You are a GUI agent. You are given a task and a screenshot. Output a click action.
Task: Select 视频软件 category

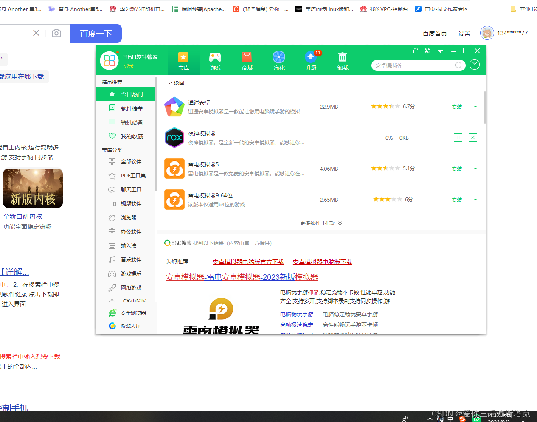pyautogui.click(x=126, y=204)
